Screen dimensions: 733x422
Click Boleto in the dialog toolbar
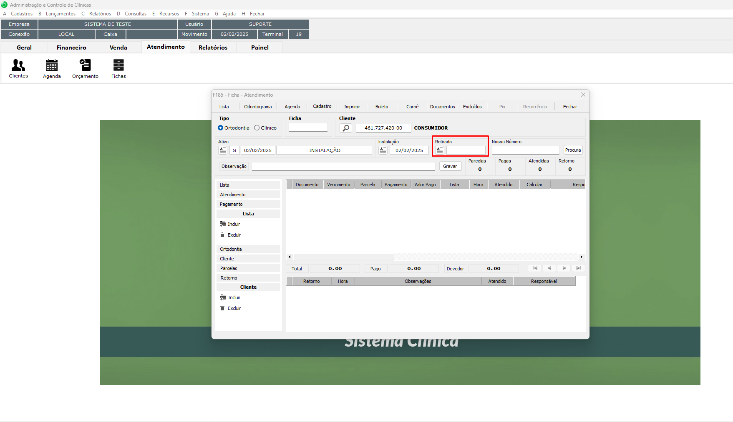[x=382, y=107]
